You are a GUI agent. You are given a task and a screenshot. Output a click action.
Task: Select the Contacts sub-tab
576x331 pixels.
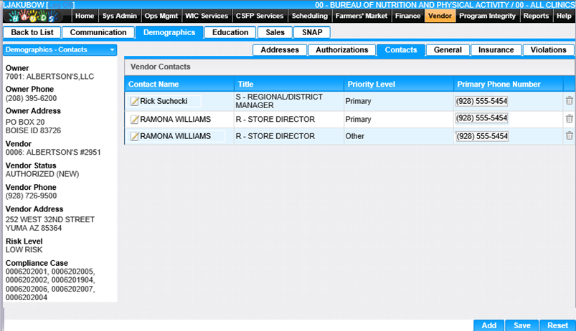tap(401, 50)
